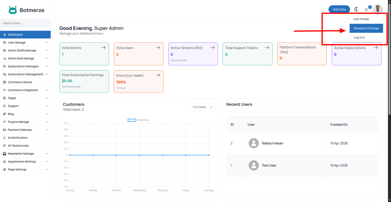Select Password Change from profile menu
Image resolution: width=391 pixels, height=202 pixels.
pos(366,28)
